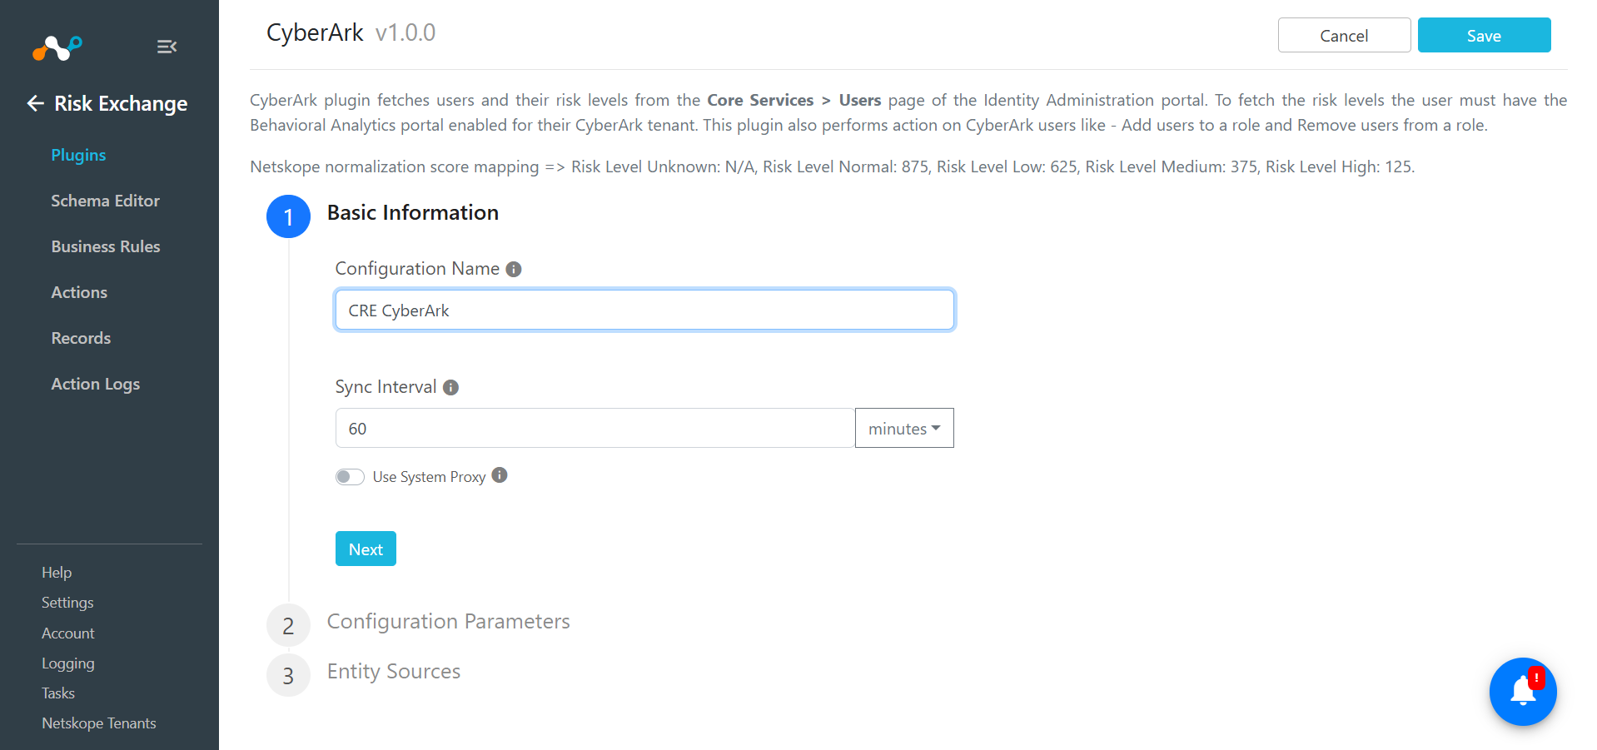The height and width of the screenshot is (750, 1597).
Task: Open the minutes unit dropdown
Action: tap(904, 428)
